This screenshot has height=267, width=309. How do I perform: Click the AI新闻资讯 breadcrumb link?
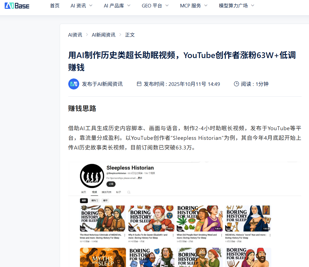(104, 35)
